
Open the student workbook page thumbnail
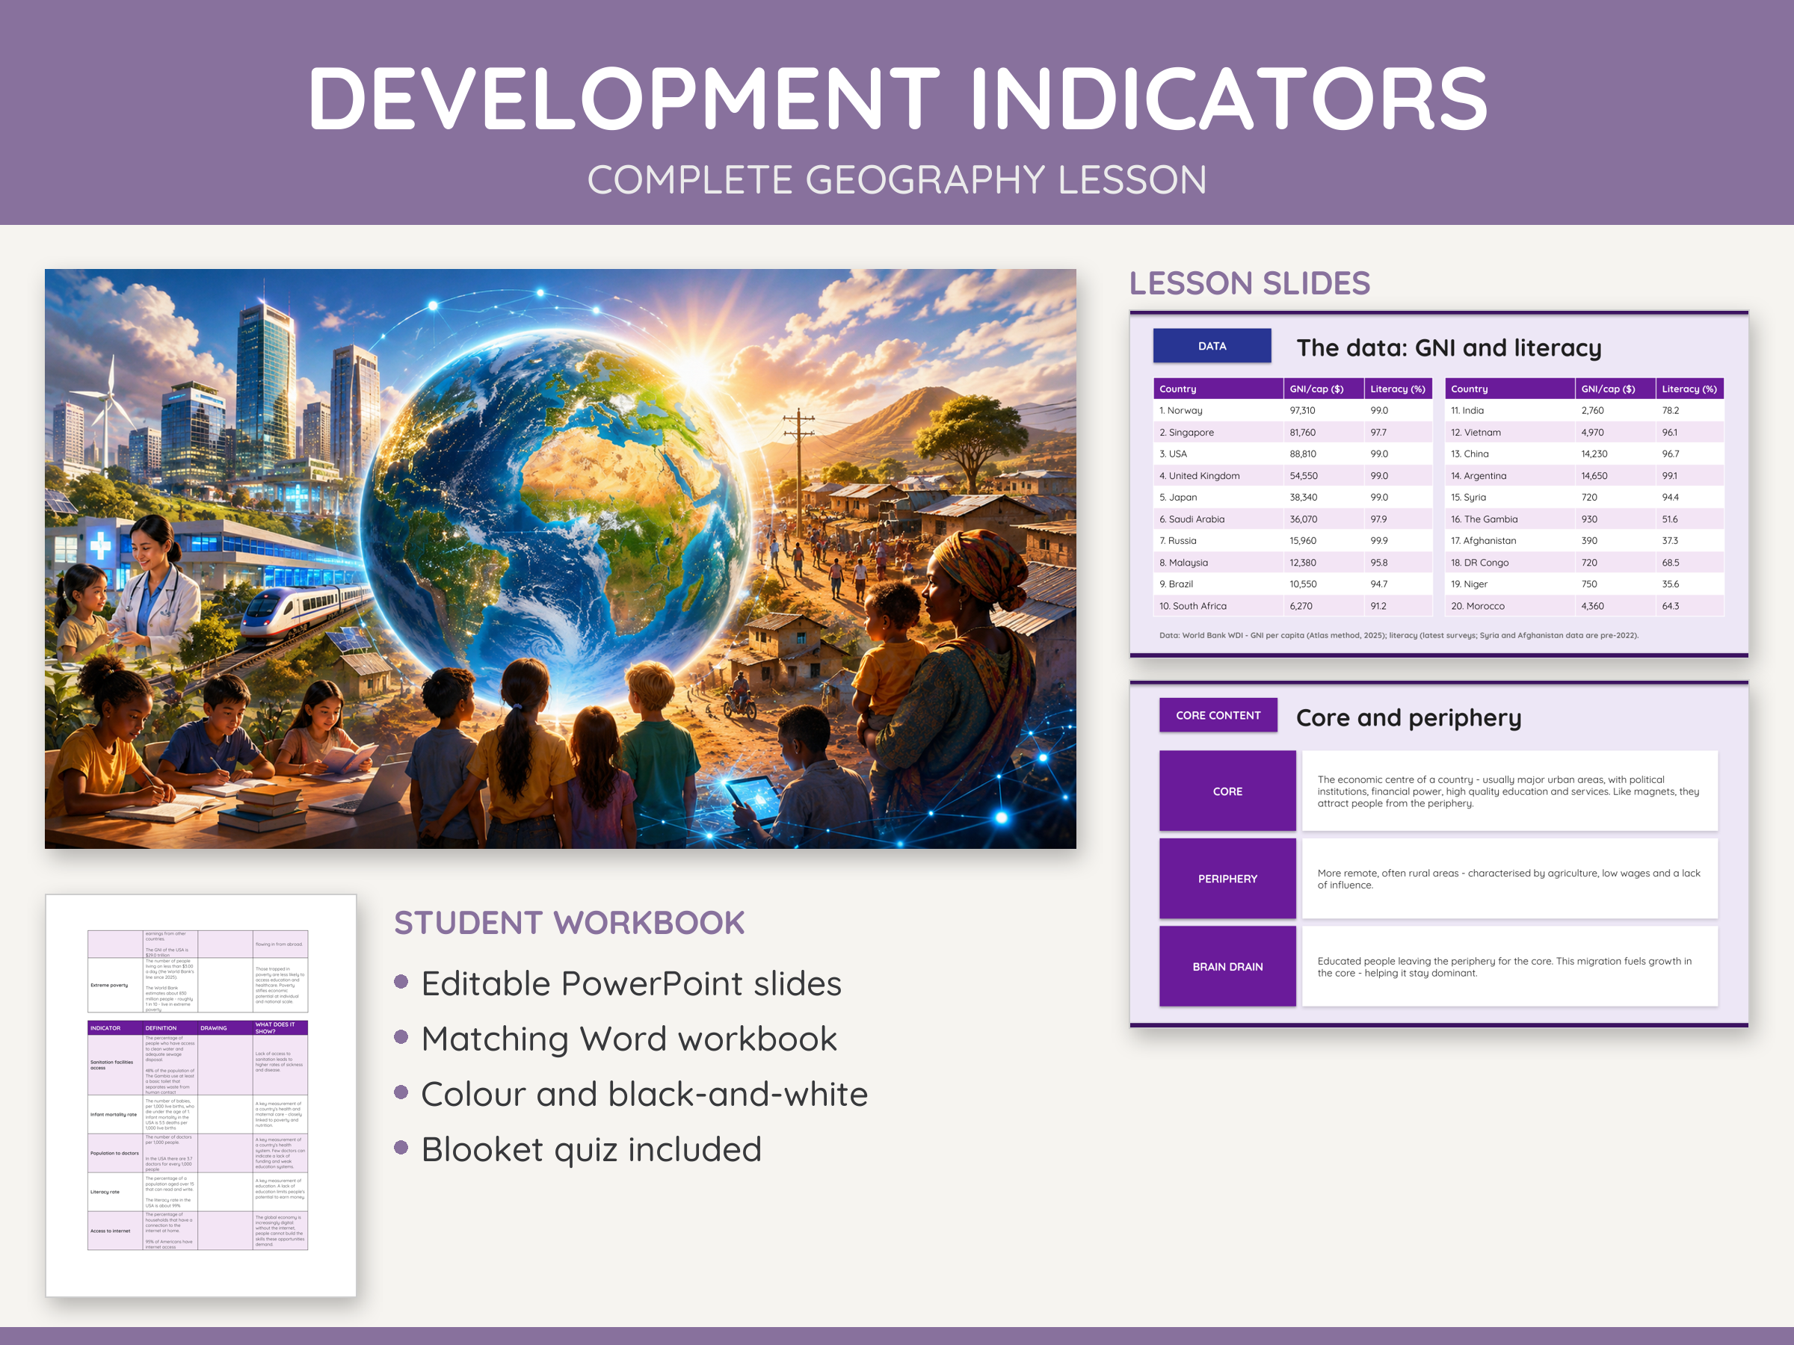coord(201,1095)
